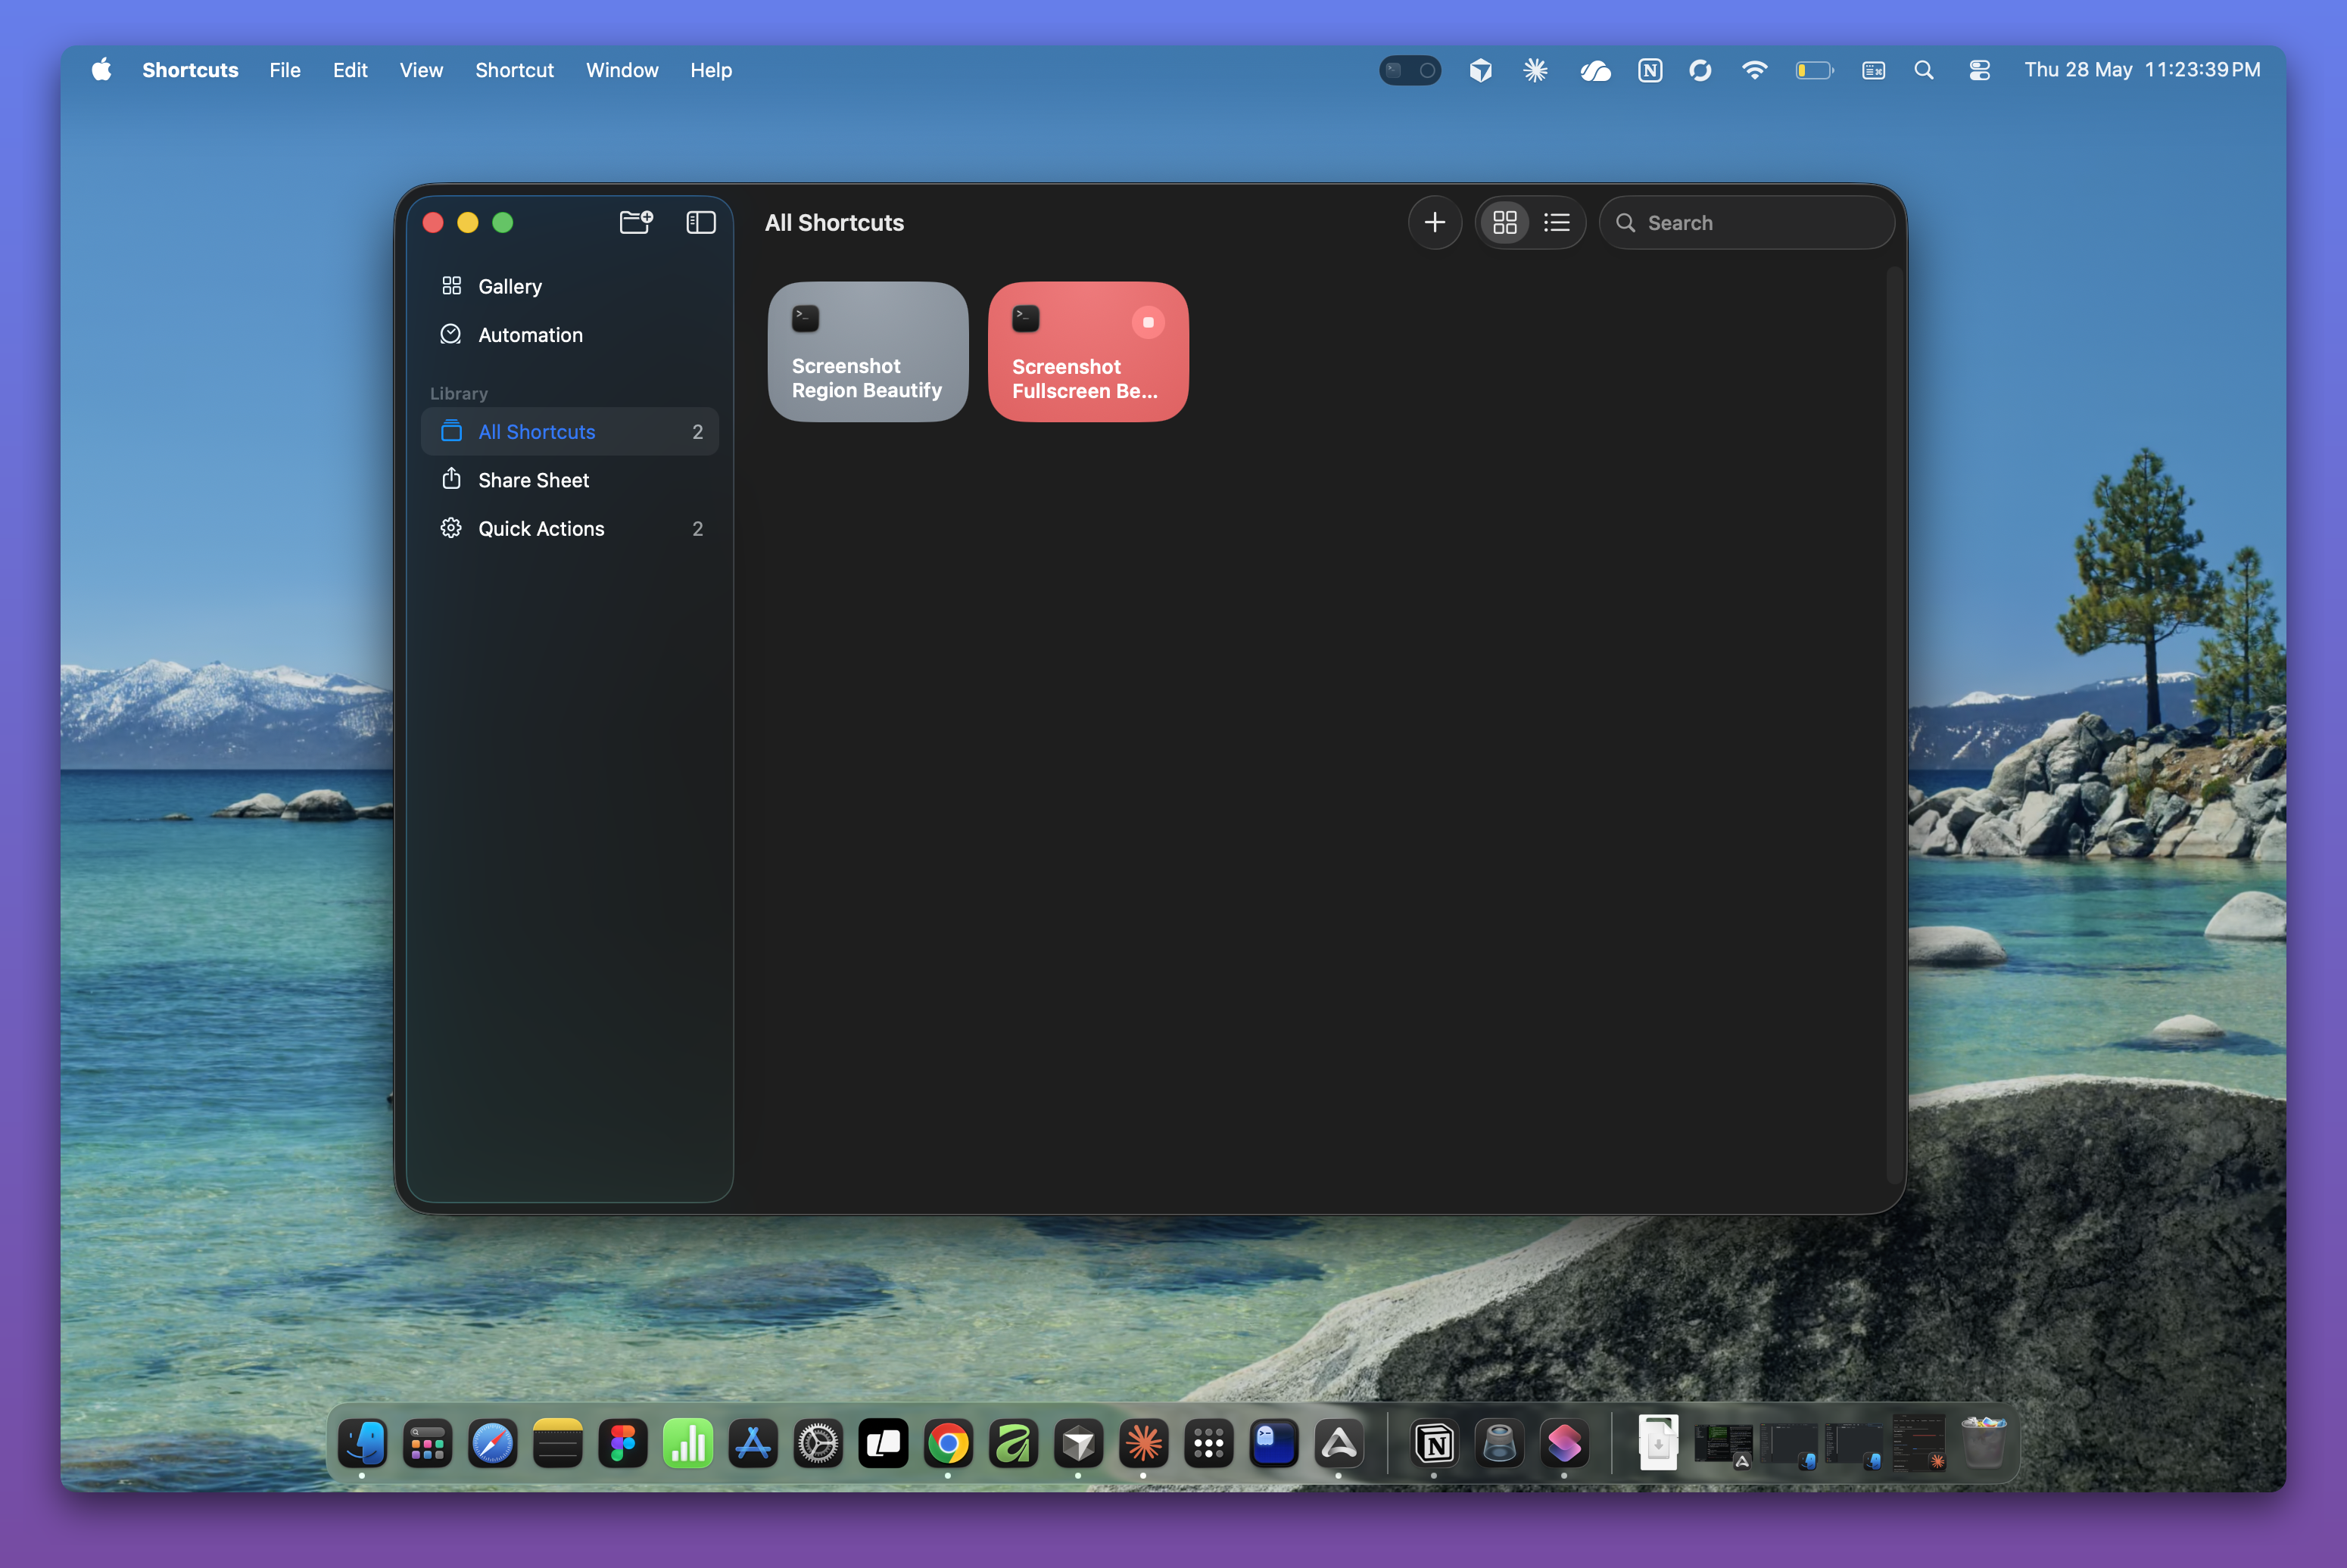This screenshot has height=1568, width=2347.
Task: Open Finder from the Dock
Action: click(x=362, y=1443)
